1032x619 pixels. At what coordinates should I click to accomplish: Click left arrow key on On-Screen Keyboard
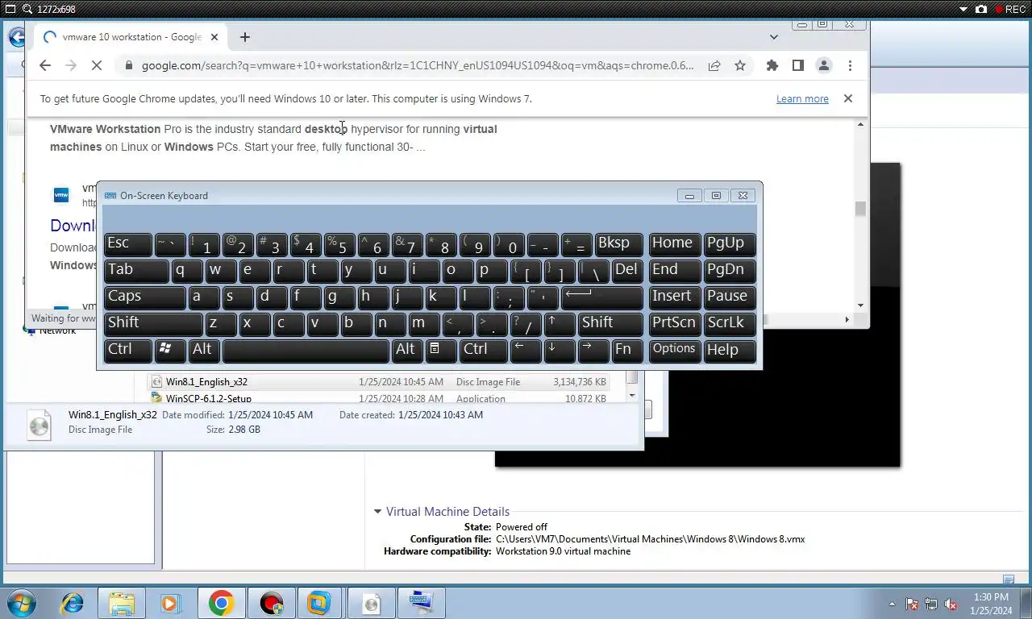pyautogui.click(x=526, y=351)
